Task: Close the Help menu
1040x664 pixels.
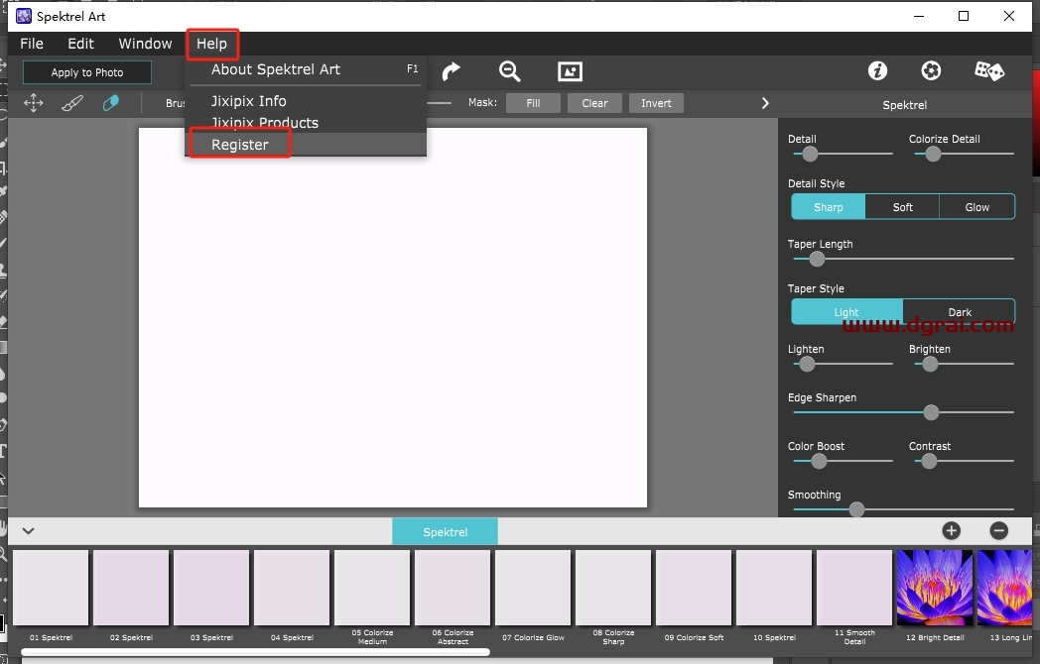Action: pos(211,44)
